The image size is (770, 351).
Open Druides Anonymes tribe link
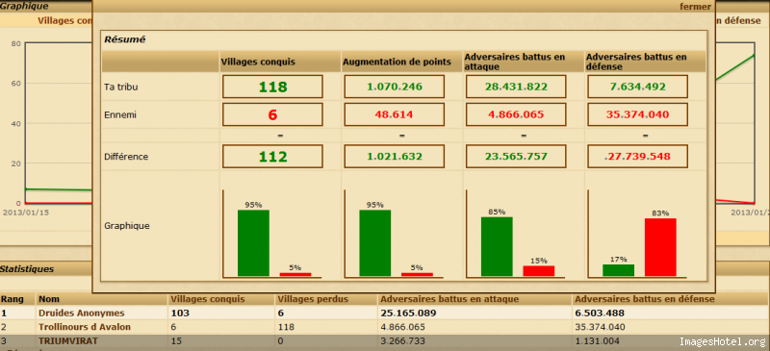82,313
